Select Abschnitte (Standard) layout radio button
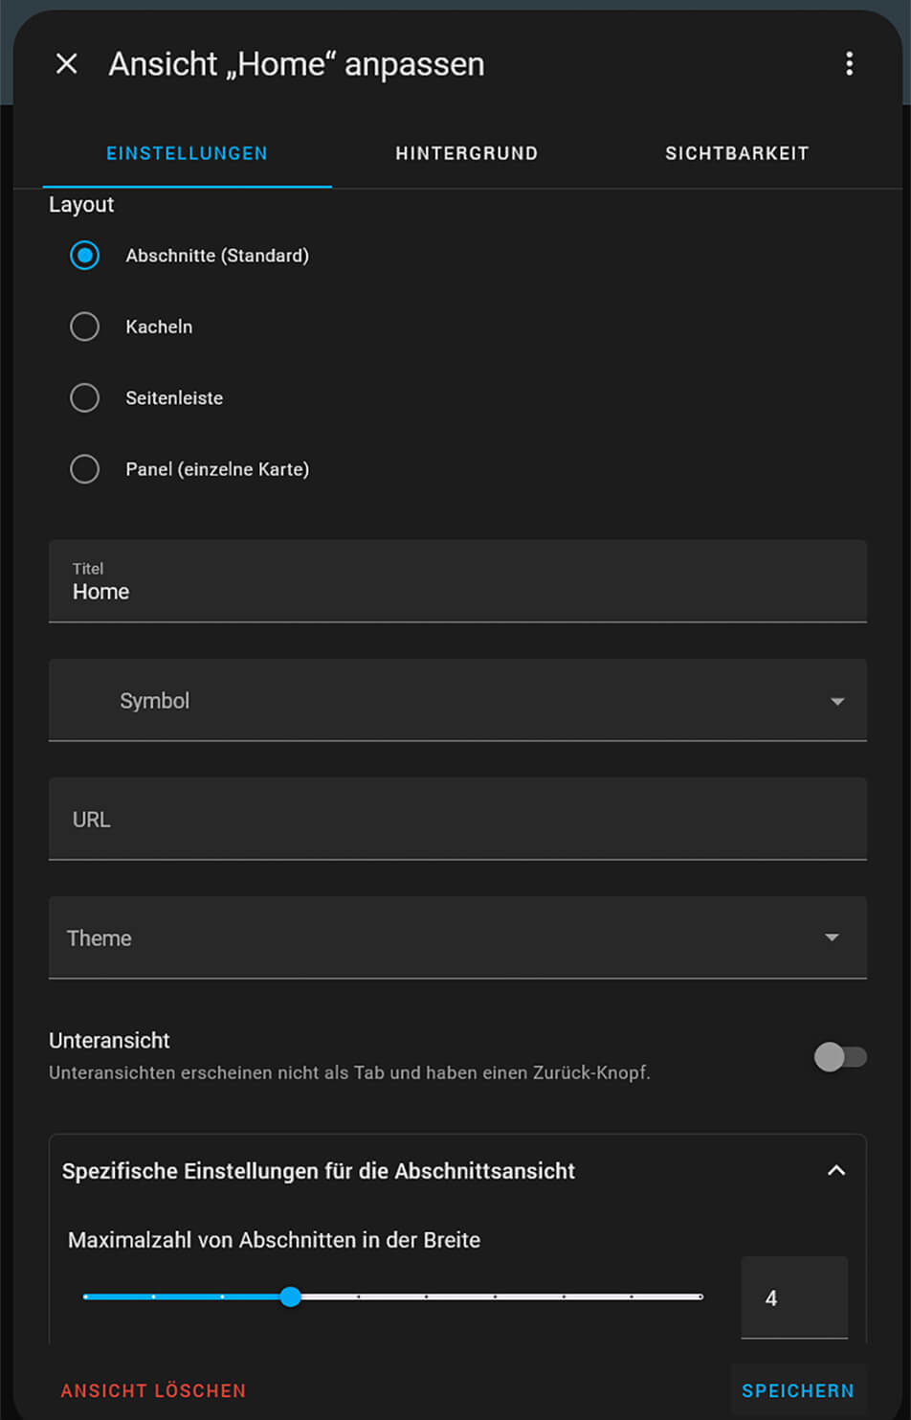The image size is (911, 1420). point(85,256)
